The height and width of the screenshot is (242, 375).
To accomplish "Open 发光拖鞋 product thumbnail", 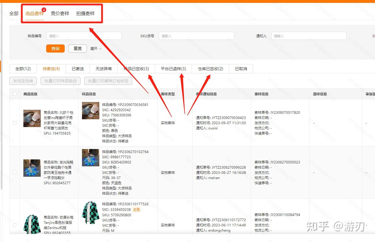I will (x=32, y=168).
